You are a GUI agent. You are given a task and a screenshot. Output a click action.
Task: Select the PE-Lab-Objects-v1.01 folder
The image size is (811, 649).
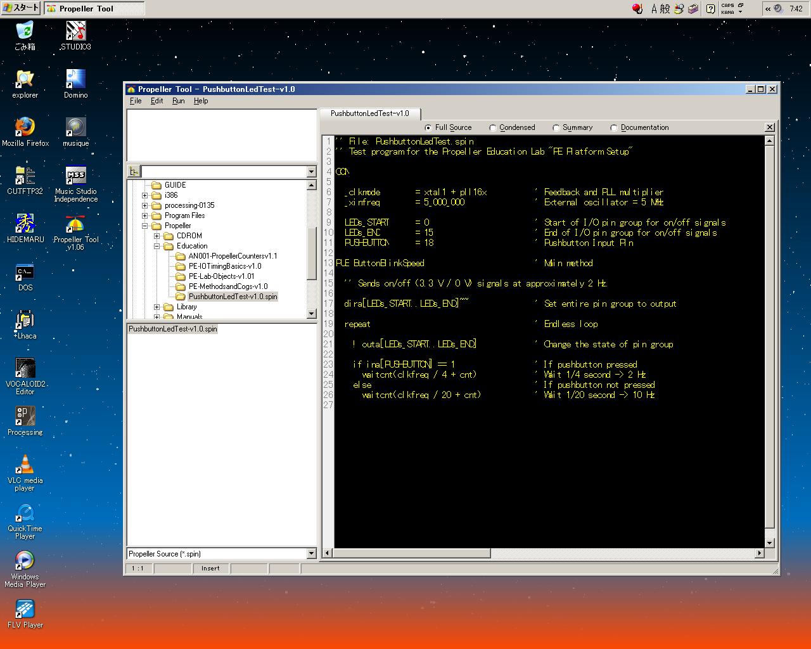point(221,276)
